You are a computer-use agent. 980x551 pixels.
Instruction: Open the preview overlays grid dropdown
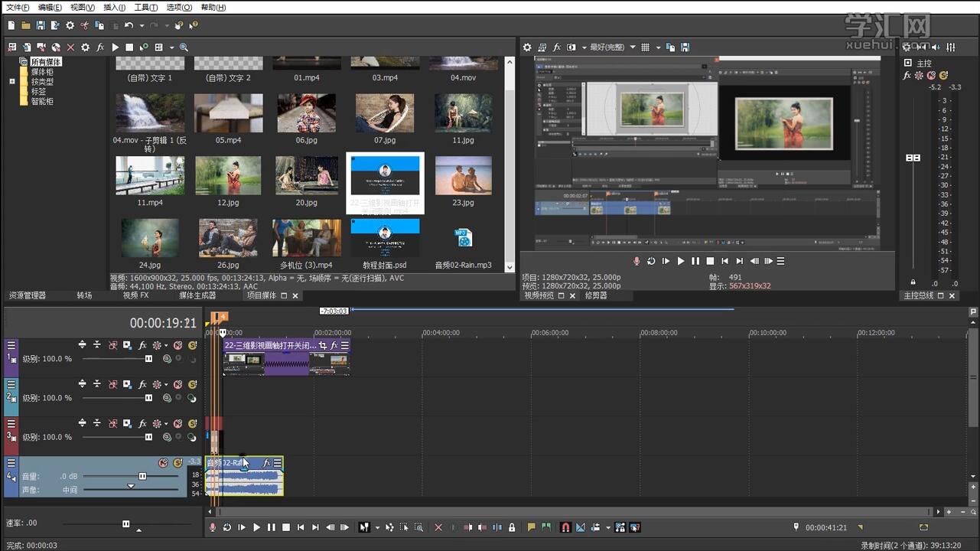(x=658, y=47)
